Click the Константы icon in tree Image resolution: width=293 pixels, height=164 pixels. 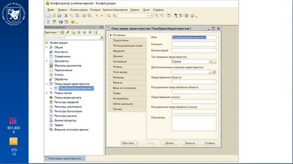(51, 52)
